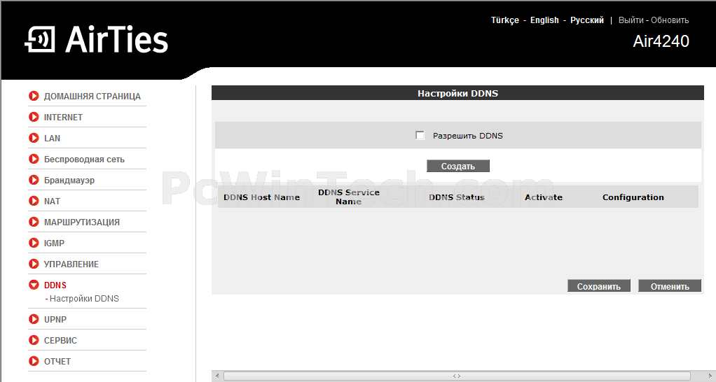The width and height of the screenshot is (716, 382).
Task: Click the horizontal scrollbar thumb
Action: (x=457, y=376)
